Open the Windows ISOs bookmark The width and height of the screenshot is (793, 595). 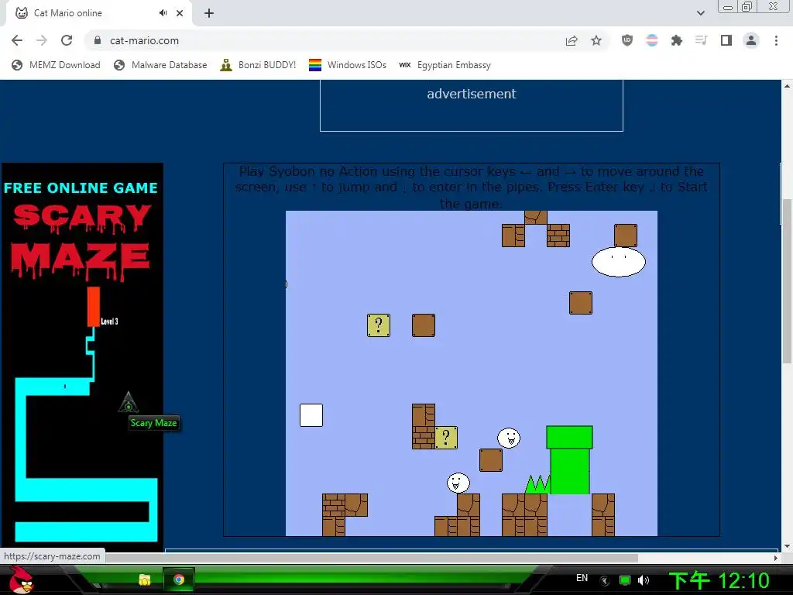point(348,65)
